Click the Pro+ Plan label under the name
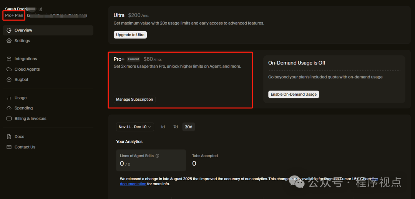This screenshot has width=415, height=199. (x=14, y=15)
